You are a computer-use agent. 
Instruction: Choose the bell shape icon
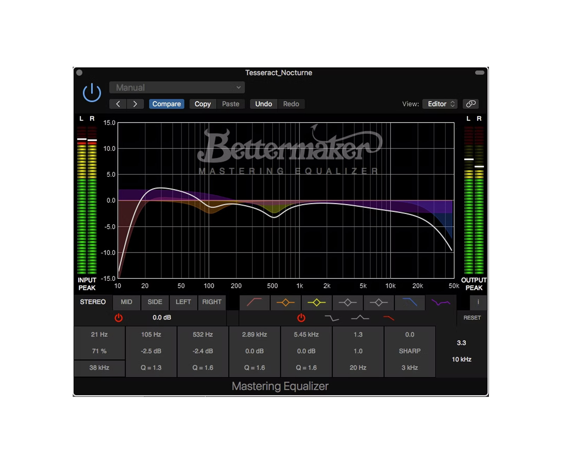tap(360, 318)
